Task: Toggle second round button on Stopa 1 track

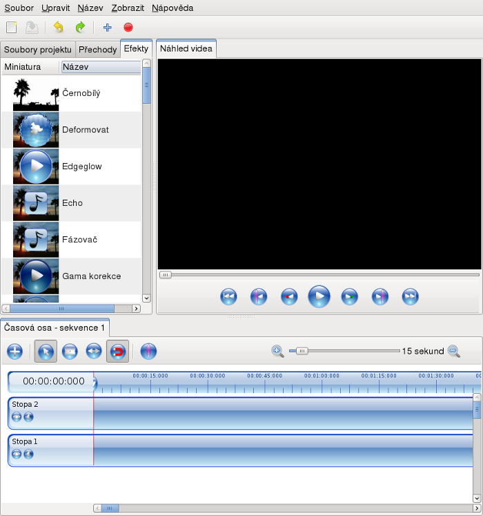Action: point(28,454)
